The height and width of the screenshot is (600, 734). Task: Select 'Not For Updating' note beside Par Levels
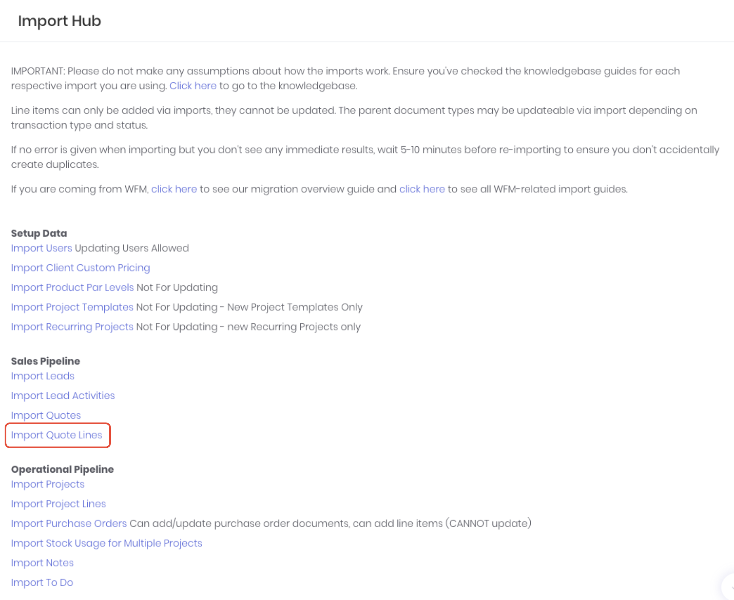tap(177, 287)
